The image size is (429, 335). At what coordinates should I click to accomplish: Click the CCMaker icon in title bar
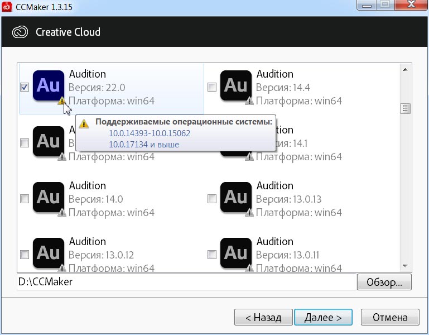point(7,7)
